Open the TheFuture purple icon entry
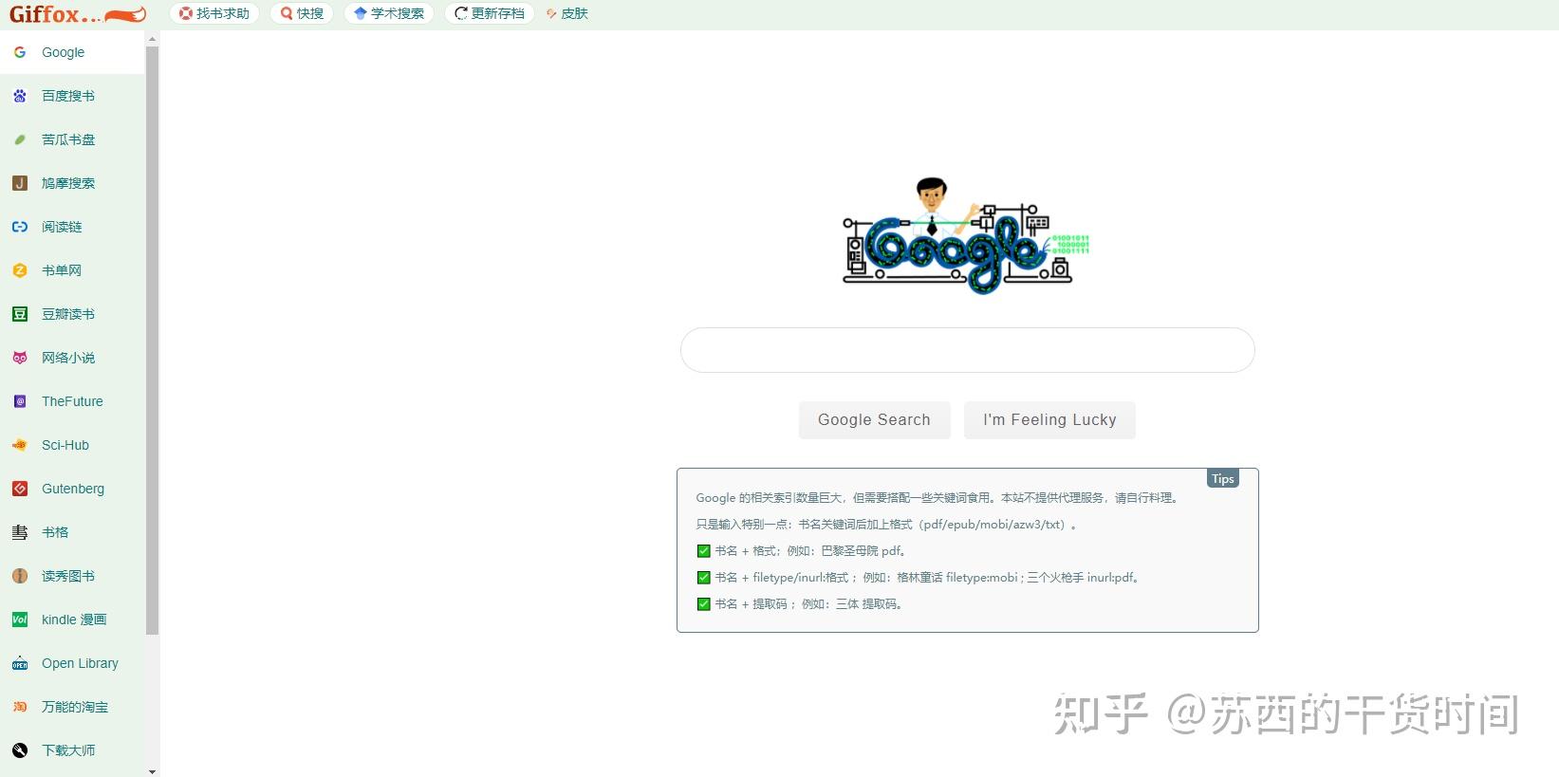This screenshot has height=777, width=1559. (x=72, y=401)
